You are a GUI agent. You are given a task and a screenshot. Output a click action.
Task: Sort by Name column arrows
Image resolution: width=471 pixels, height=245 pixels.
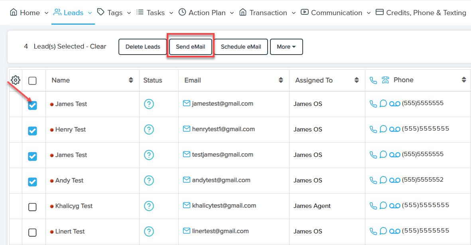[131, 80]
